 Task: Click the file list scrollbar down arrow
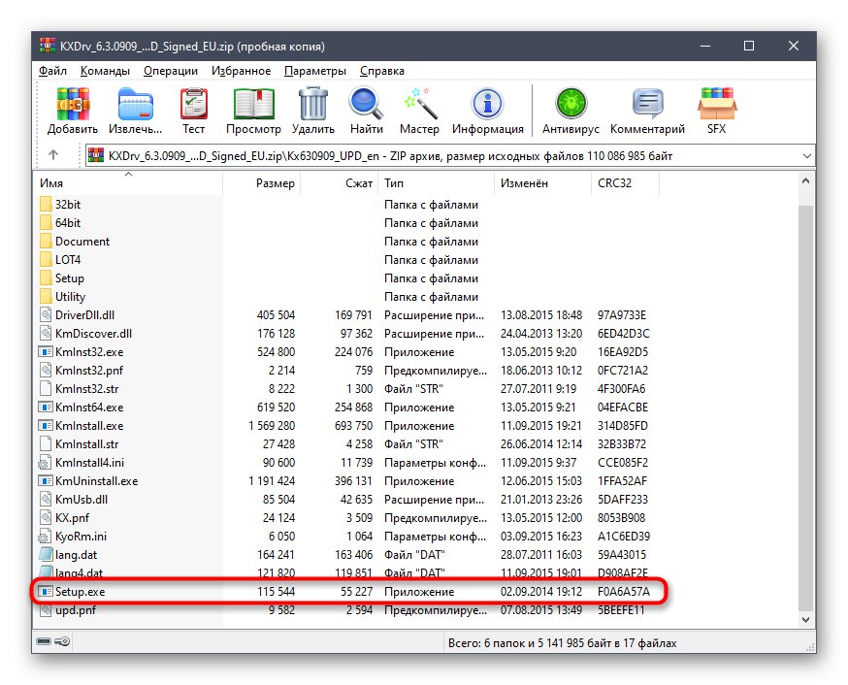tap(806, 620)
